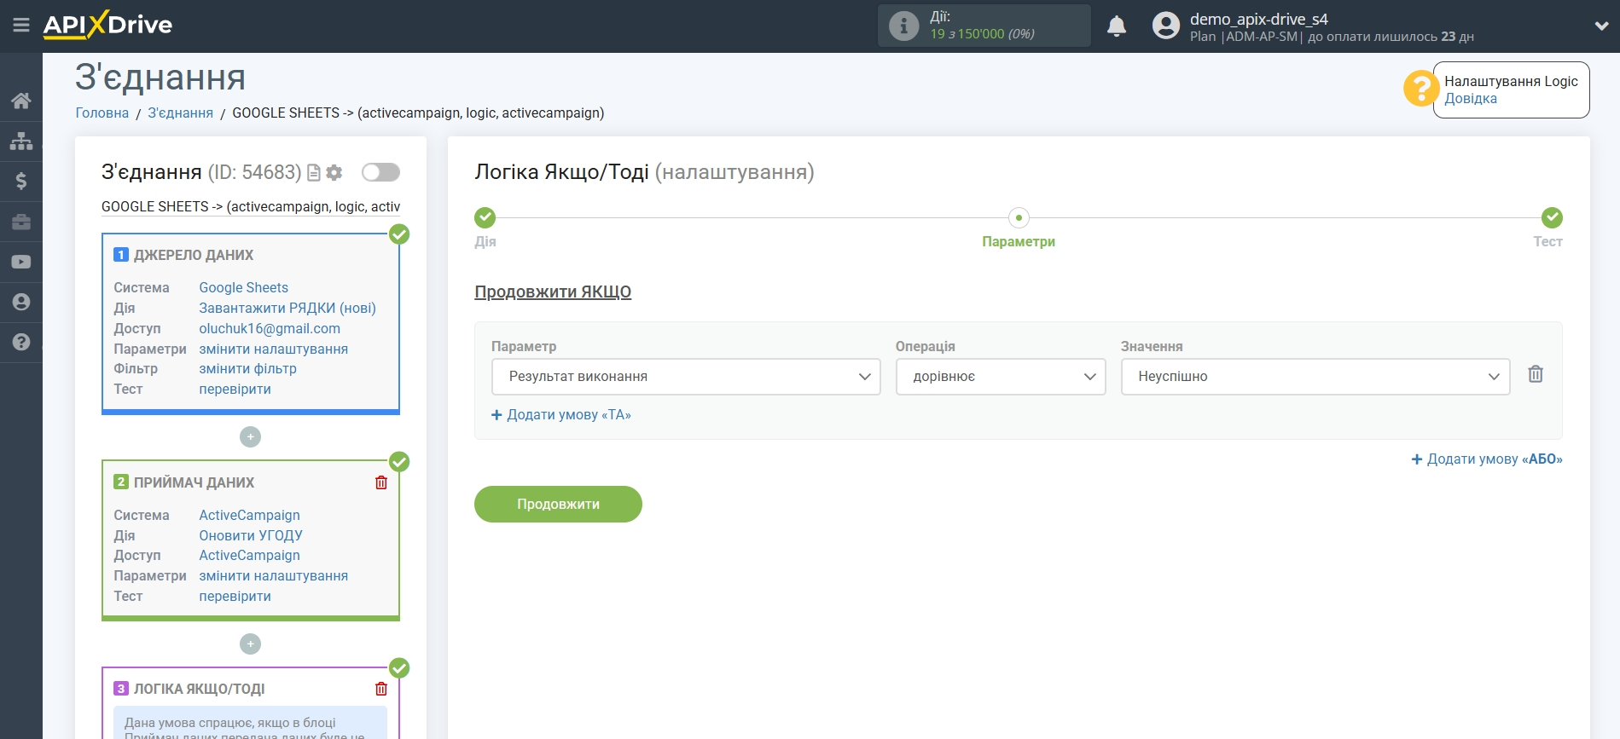Delete the Логіка Якщо/Тоді block
The image size is (1620, 739).
click(x=381, y=689)
